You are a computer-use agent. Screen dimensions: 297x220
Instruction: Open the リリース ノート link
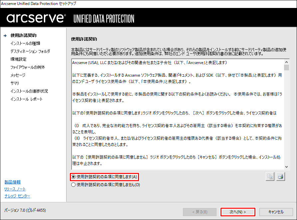pyautogui.click(x=15, y=189)
